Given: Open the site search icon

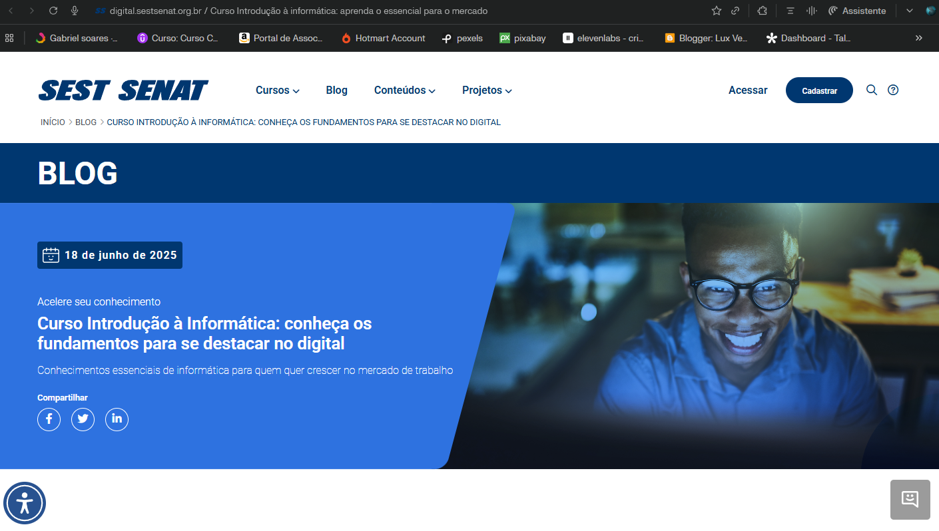Looking at the screenshot, I should [871, 90].
